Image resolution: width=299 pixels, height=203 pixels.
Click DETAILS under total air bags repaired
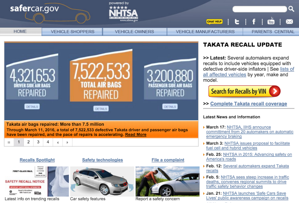coord(101,108)
